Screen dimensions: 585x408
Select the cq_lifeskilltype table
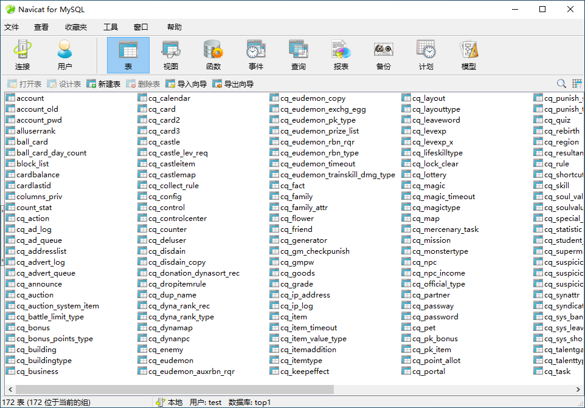[437, 153]
